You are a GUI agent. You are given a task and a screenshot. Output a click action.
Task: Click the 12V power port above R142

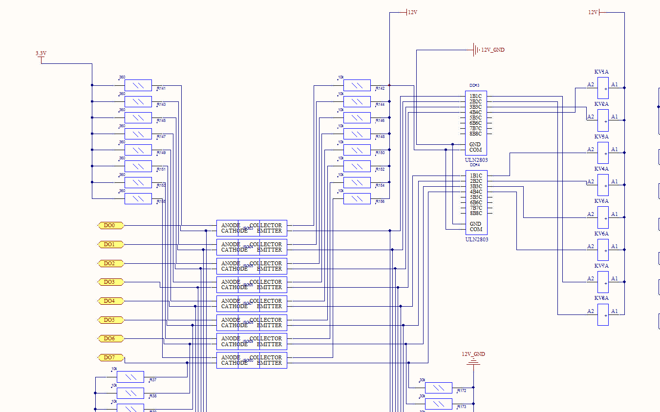pos(412,12)
